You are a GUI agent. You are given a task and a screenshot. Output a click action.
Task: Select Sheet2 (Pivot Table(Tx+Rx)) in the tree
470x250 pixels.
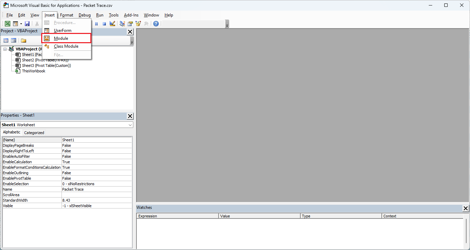click(x=45, y=60)
